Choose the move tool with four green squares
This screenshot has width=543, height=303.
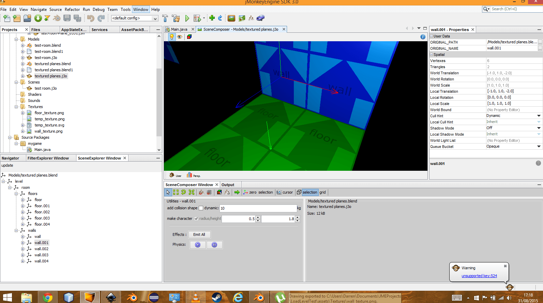[x=176, y=192]
